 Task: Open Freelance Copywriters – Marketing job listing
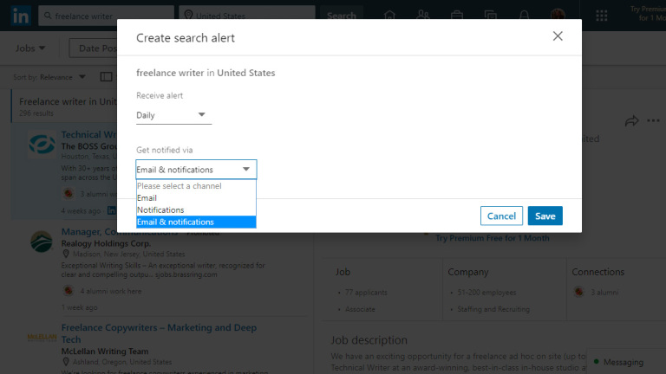pos(159,333)
